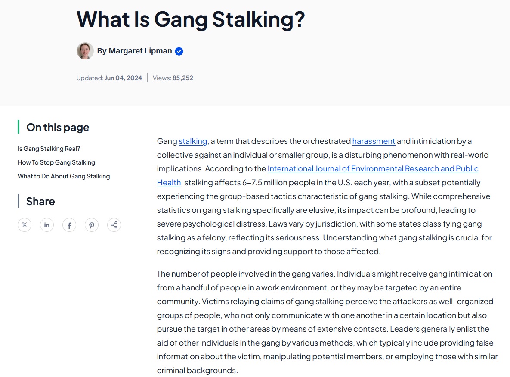Pin article on Pinterest
This screenshot has height=377, width=510.
[x=92, y=225]
